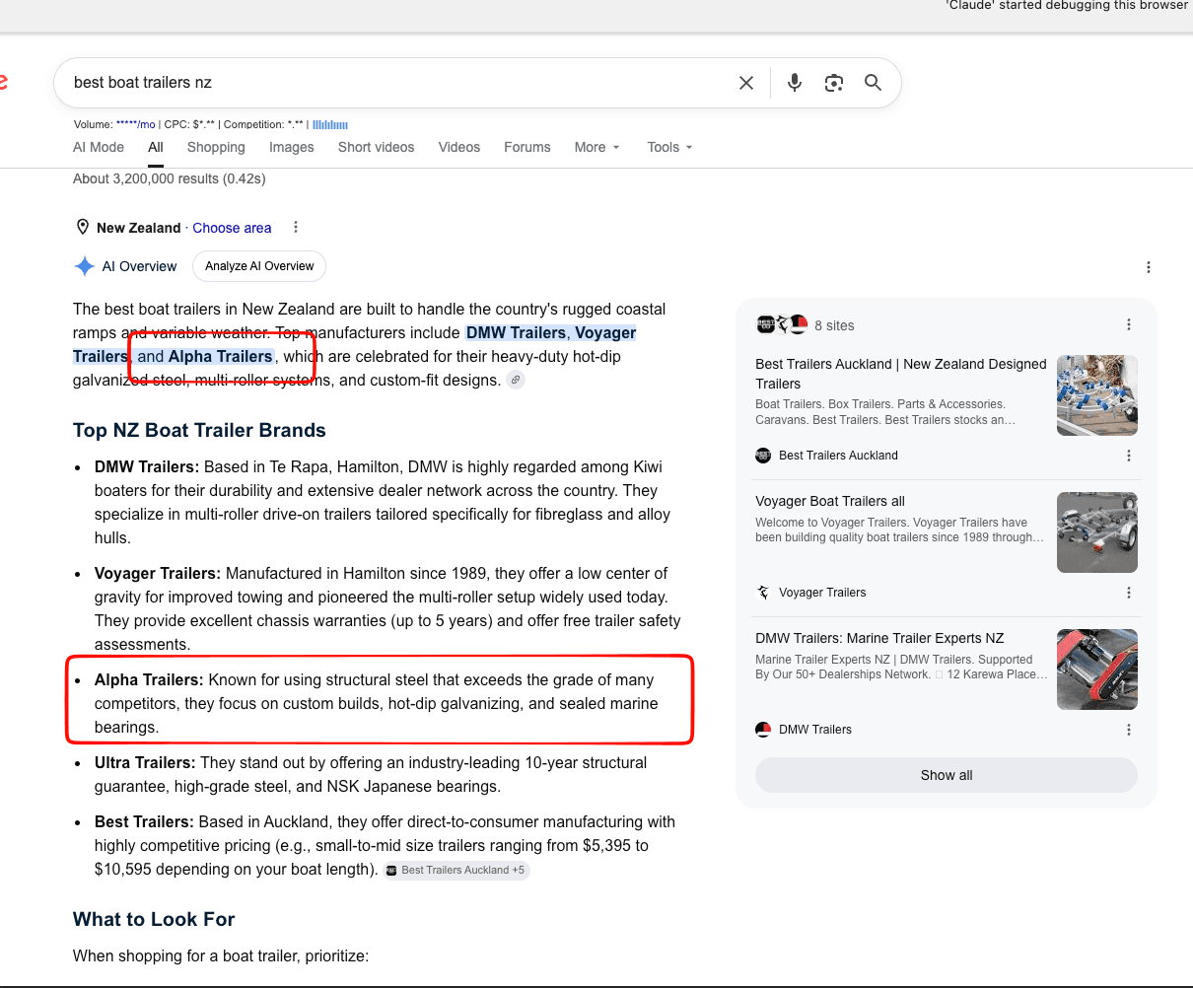Click the highlighted DMW Trailers text

tap(516, 333)
